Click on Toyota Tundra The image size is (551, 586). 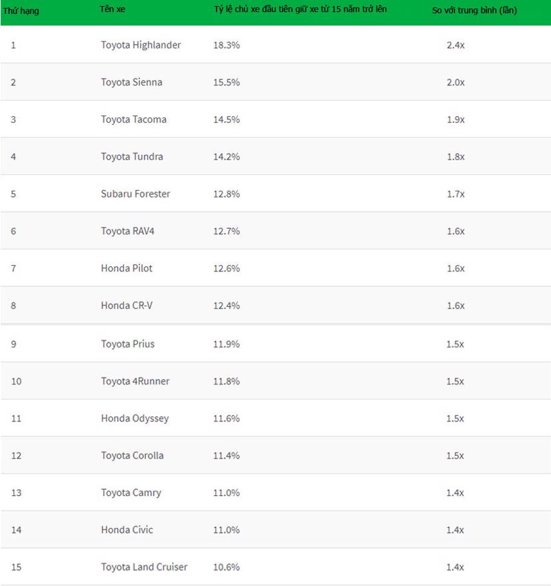click(132, 157)
